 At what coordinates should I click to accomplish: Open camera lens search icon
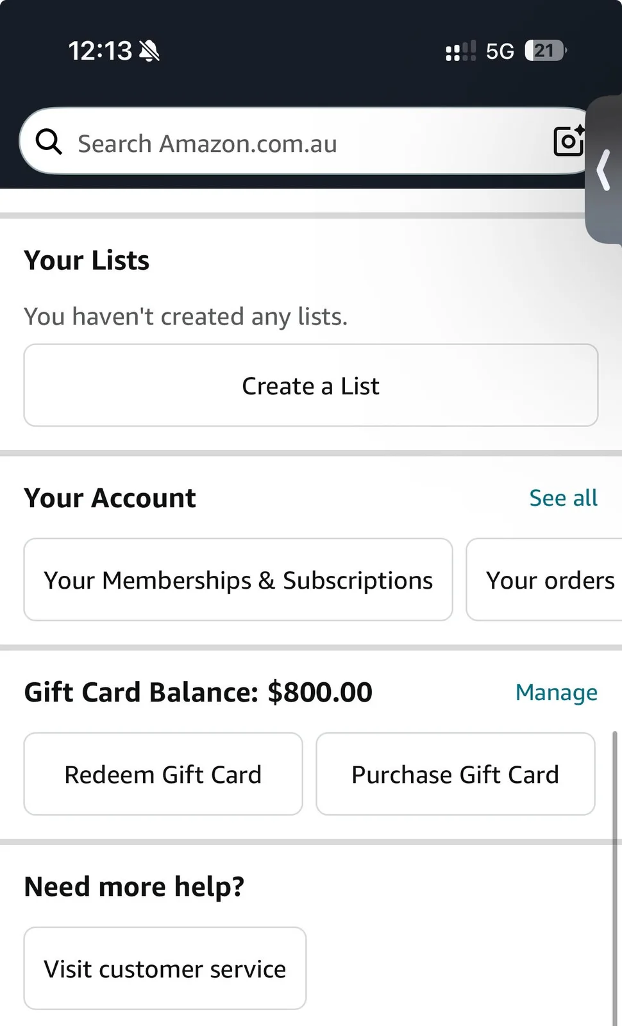(x=569, y=141)
